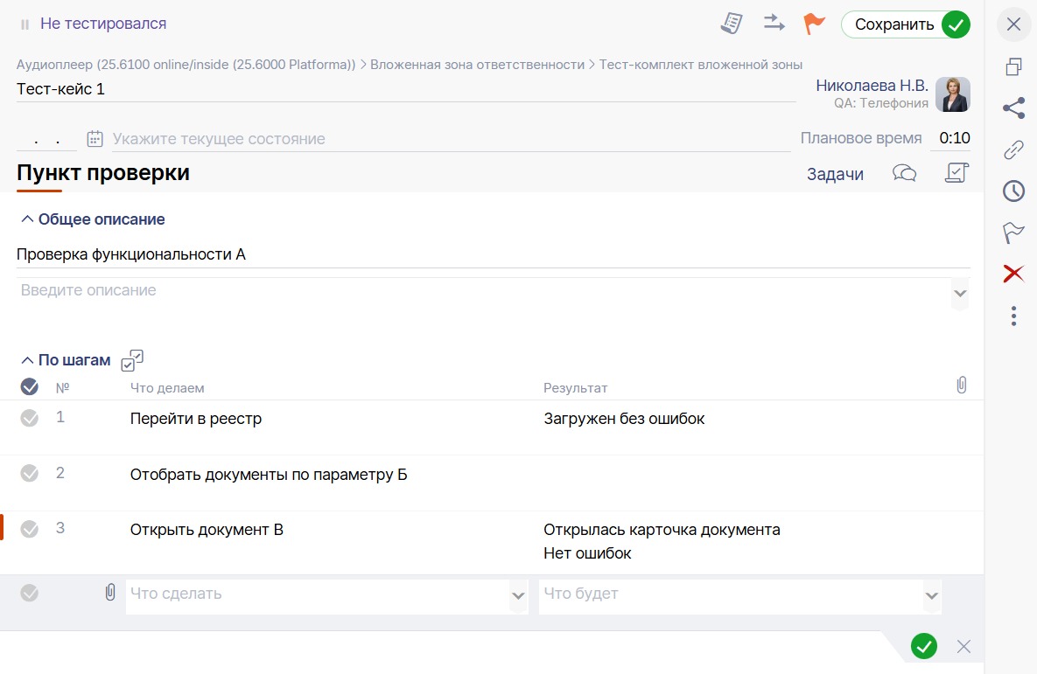Toggle the select-all steps checkbox

(29, 386)
